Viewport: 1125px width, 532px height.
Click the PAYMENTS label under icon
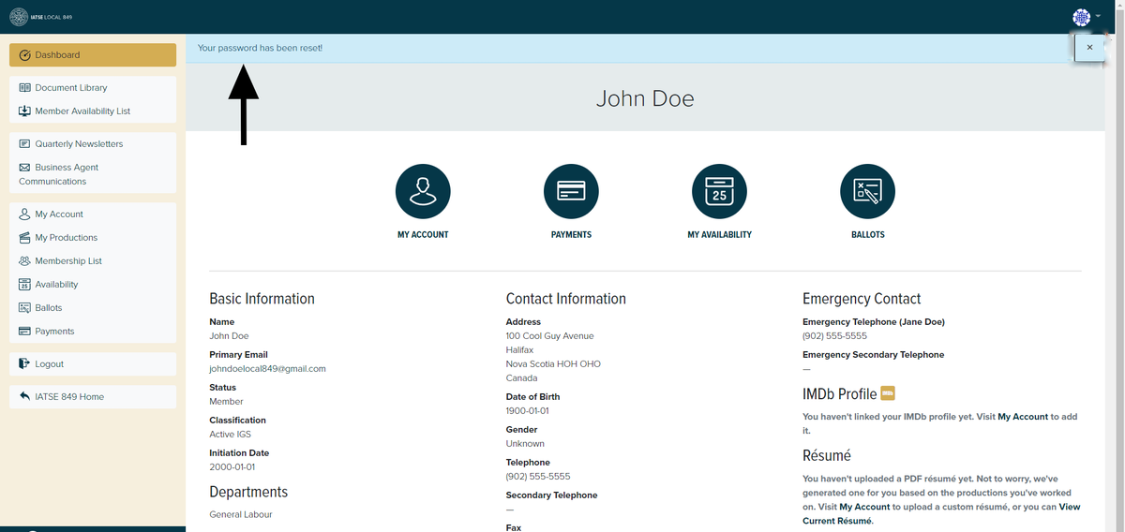pos(571,235)
